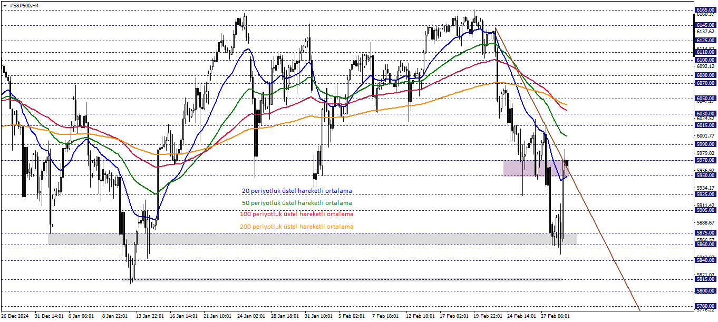Click the 5925.00 price level label
The width and height of the screenshot is (718, 322).
[x=705, y=194]
